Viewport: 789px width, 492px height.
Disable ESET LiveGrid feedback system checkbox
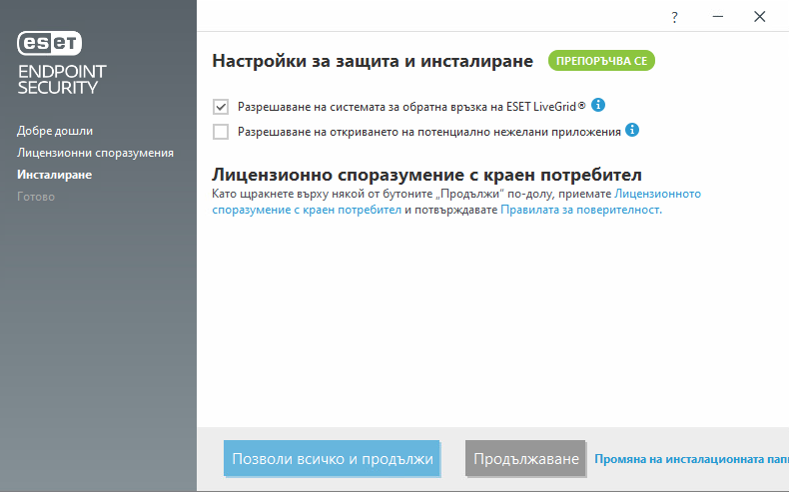point(221,106)
